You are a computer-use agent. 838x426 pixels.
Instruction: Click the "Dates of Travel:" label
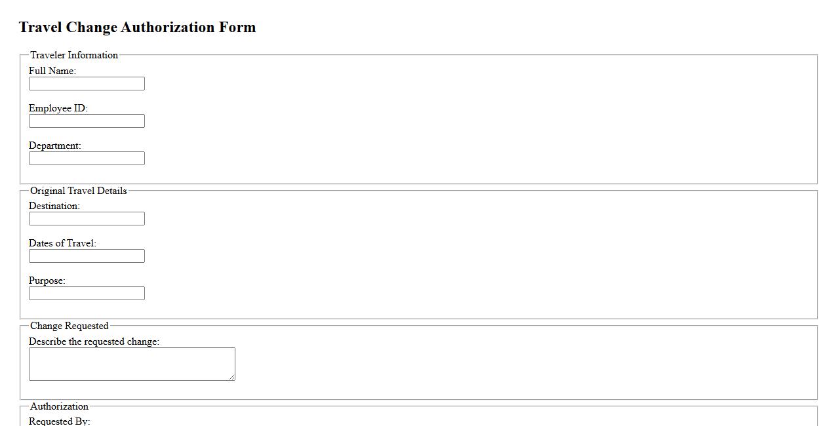62,243
